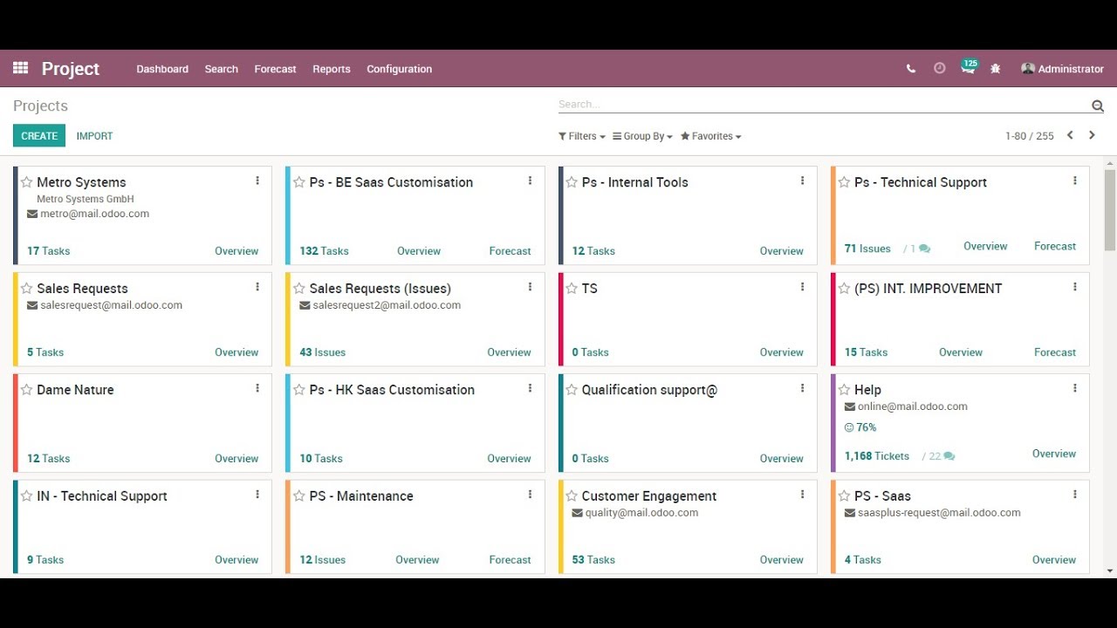
Task: Open the apps grid menu icon
Action: (x=20, y=68)
